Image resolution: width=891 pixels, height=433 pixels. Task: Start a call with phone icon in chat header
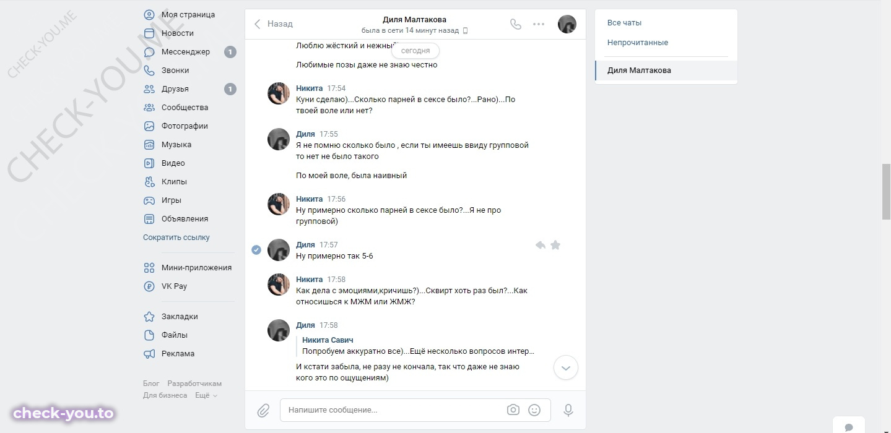(515, 24)
